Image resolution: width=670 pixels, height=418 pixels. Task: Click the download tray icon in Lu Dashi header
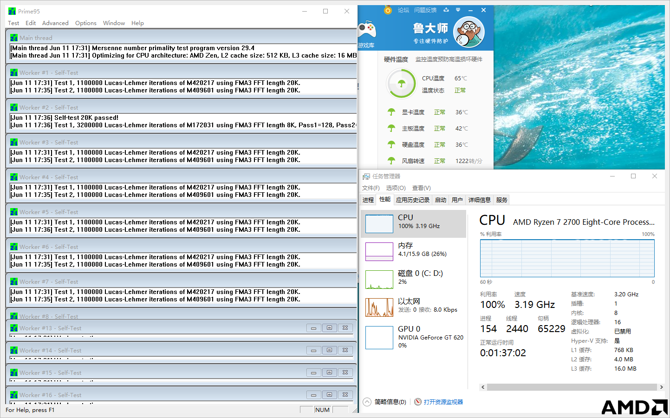pyautogui.click(x=446, y=10)
